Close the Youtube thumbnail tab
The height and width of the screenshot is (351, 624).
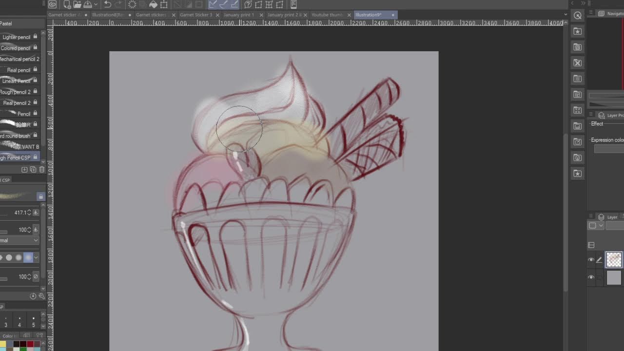pyautogui.click(x=349, y=15)
